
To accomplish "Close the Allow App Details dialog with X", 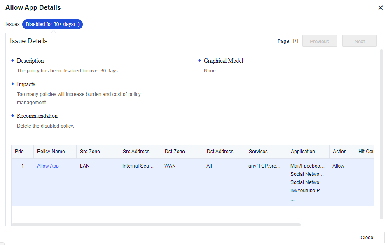I will point(380,8).
